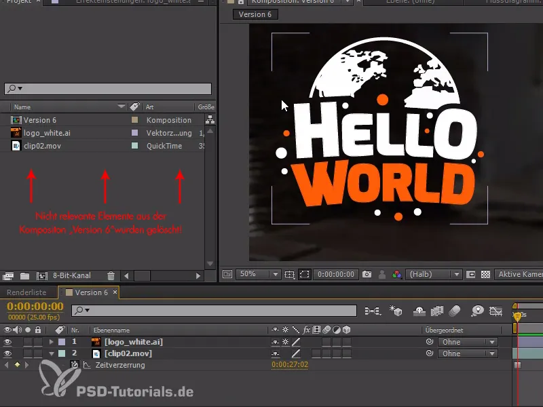Viewport: 543px width, 407px height.
Task: Toggle the transparency grid icon
Action: pyautogui.click(x=485, y=275)
